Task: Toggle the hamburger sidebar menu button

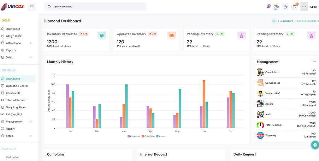Action: (32, 7)
